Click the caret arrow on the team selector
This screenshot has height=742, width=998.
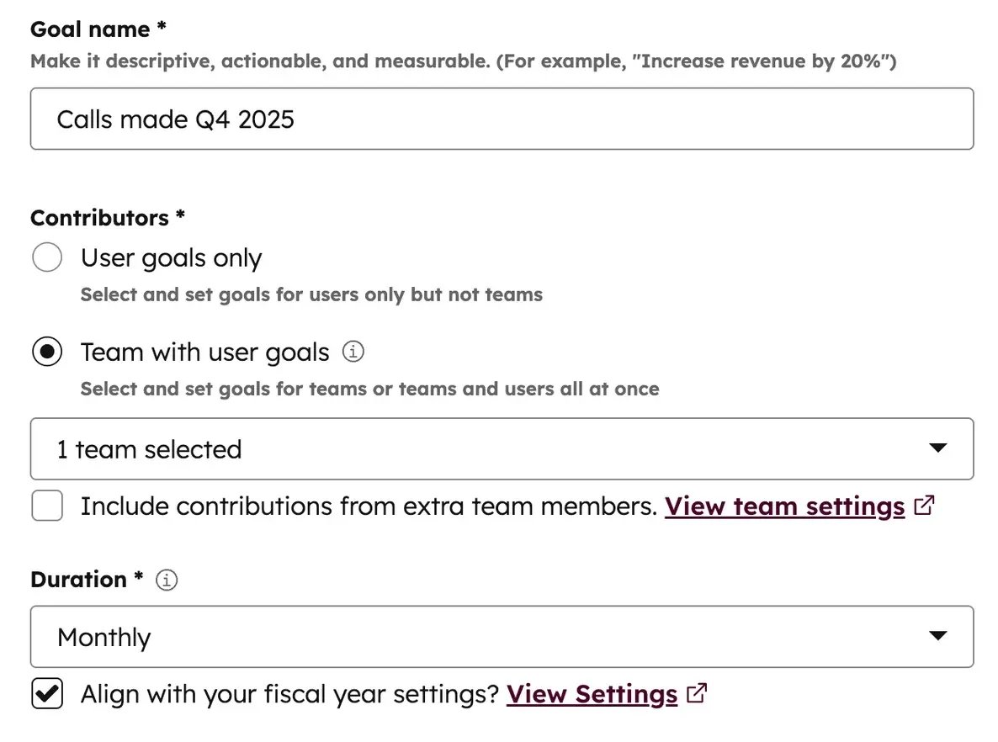pyautogui.click(x=938, y=448)
